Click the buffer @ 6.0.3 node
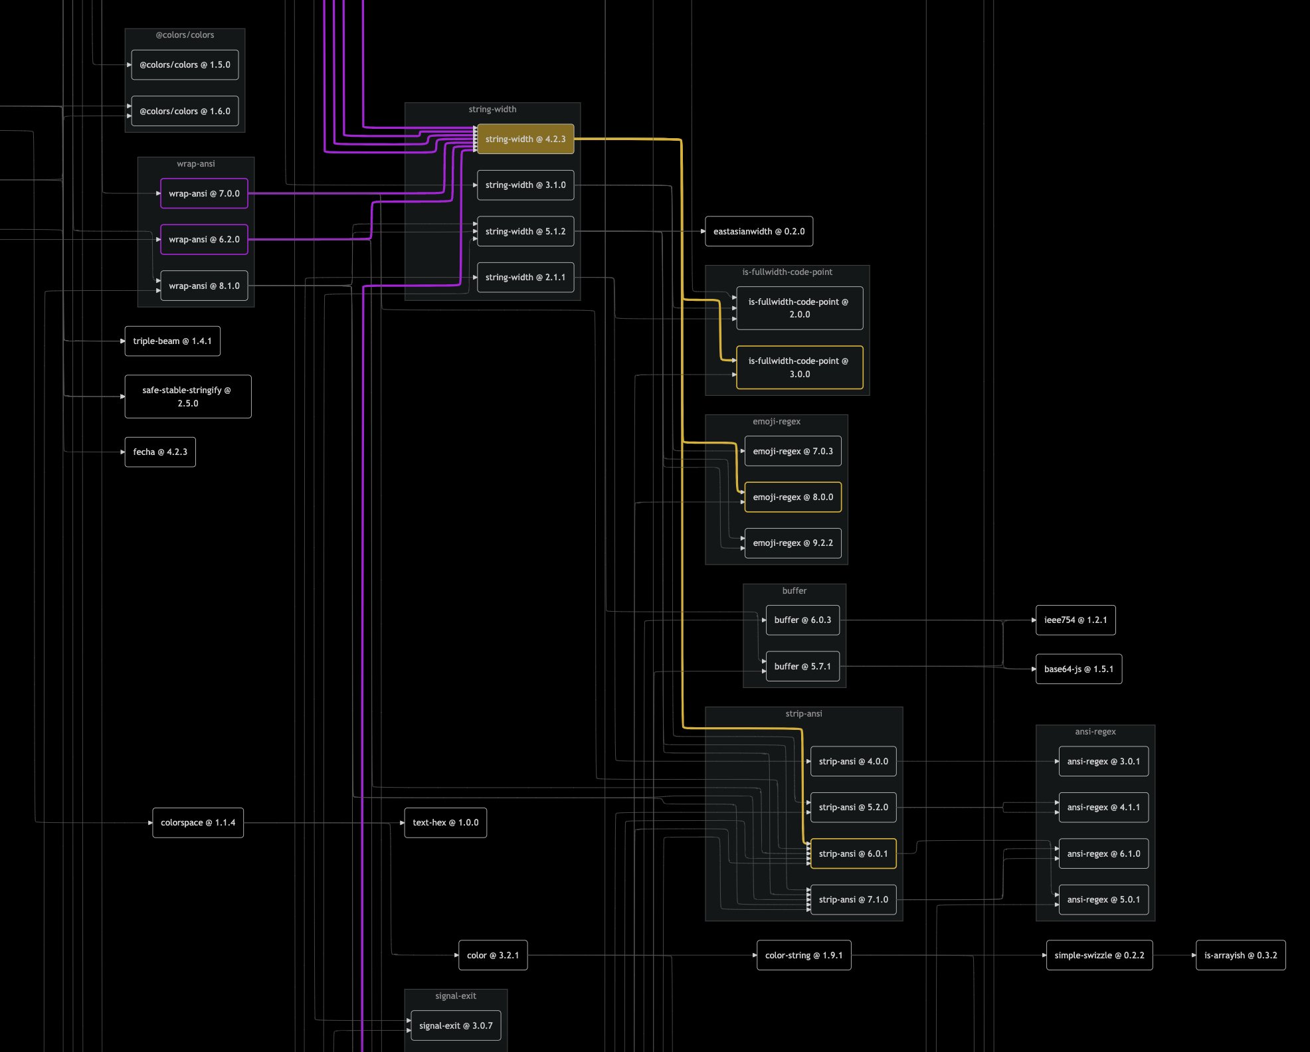This screenshot has width=1310, height=1052. click(x=802, y=620)
